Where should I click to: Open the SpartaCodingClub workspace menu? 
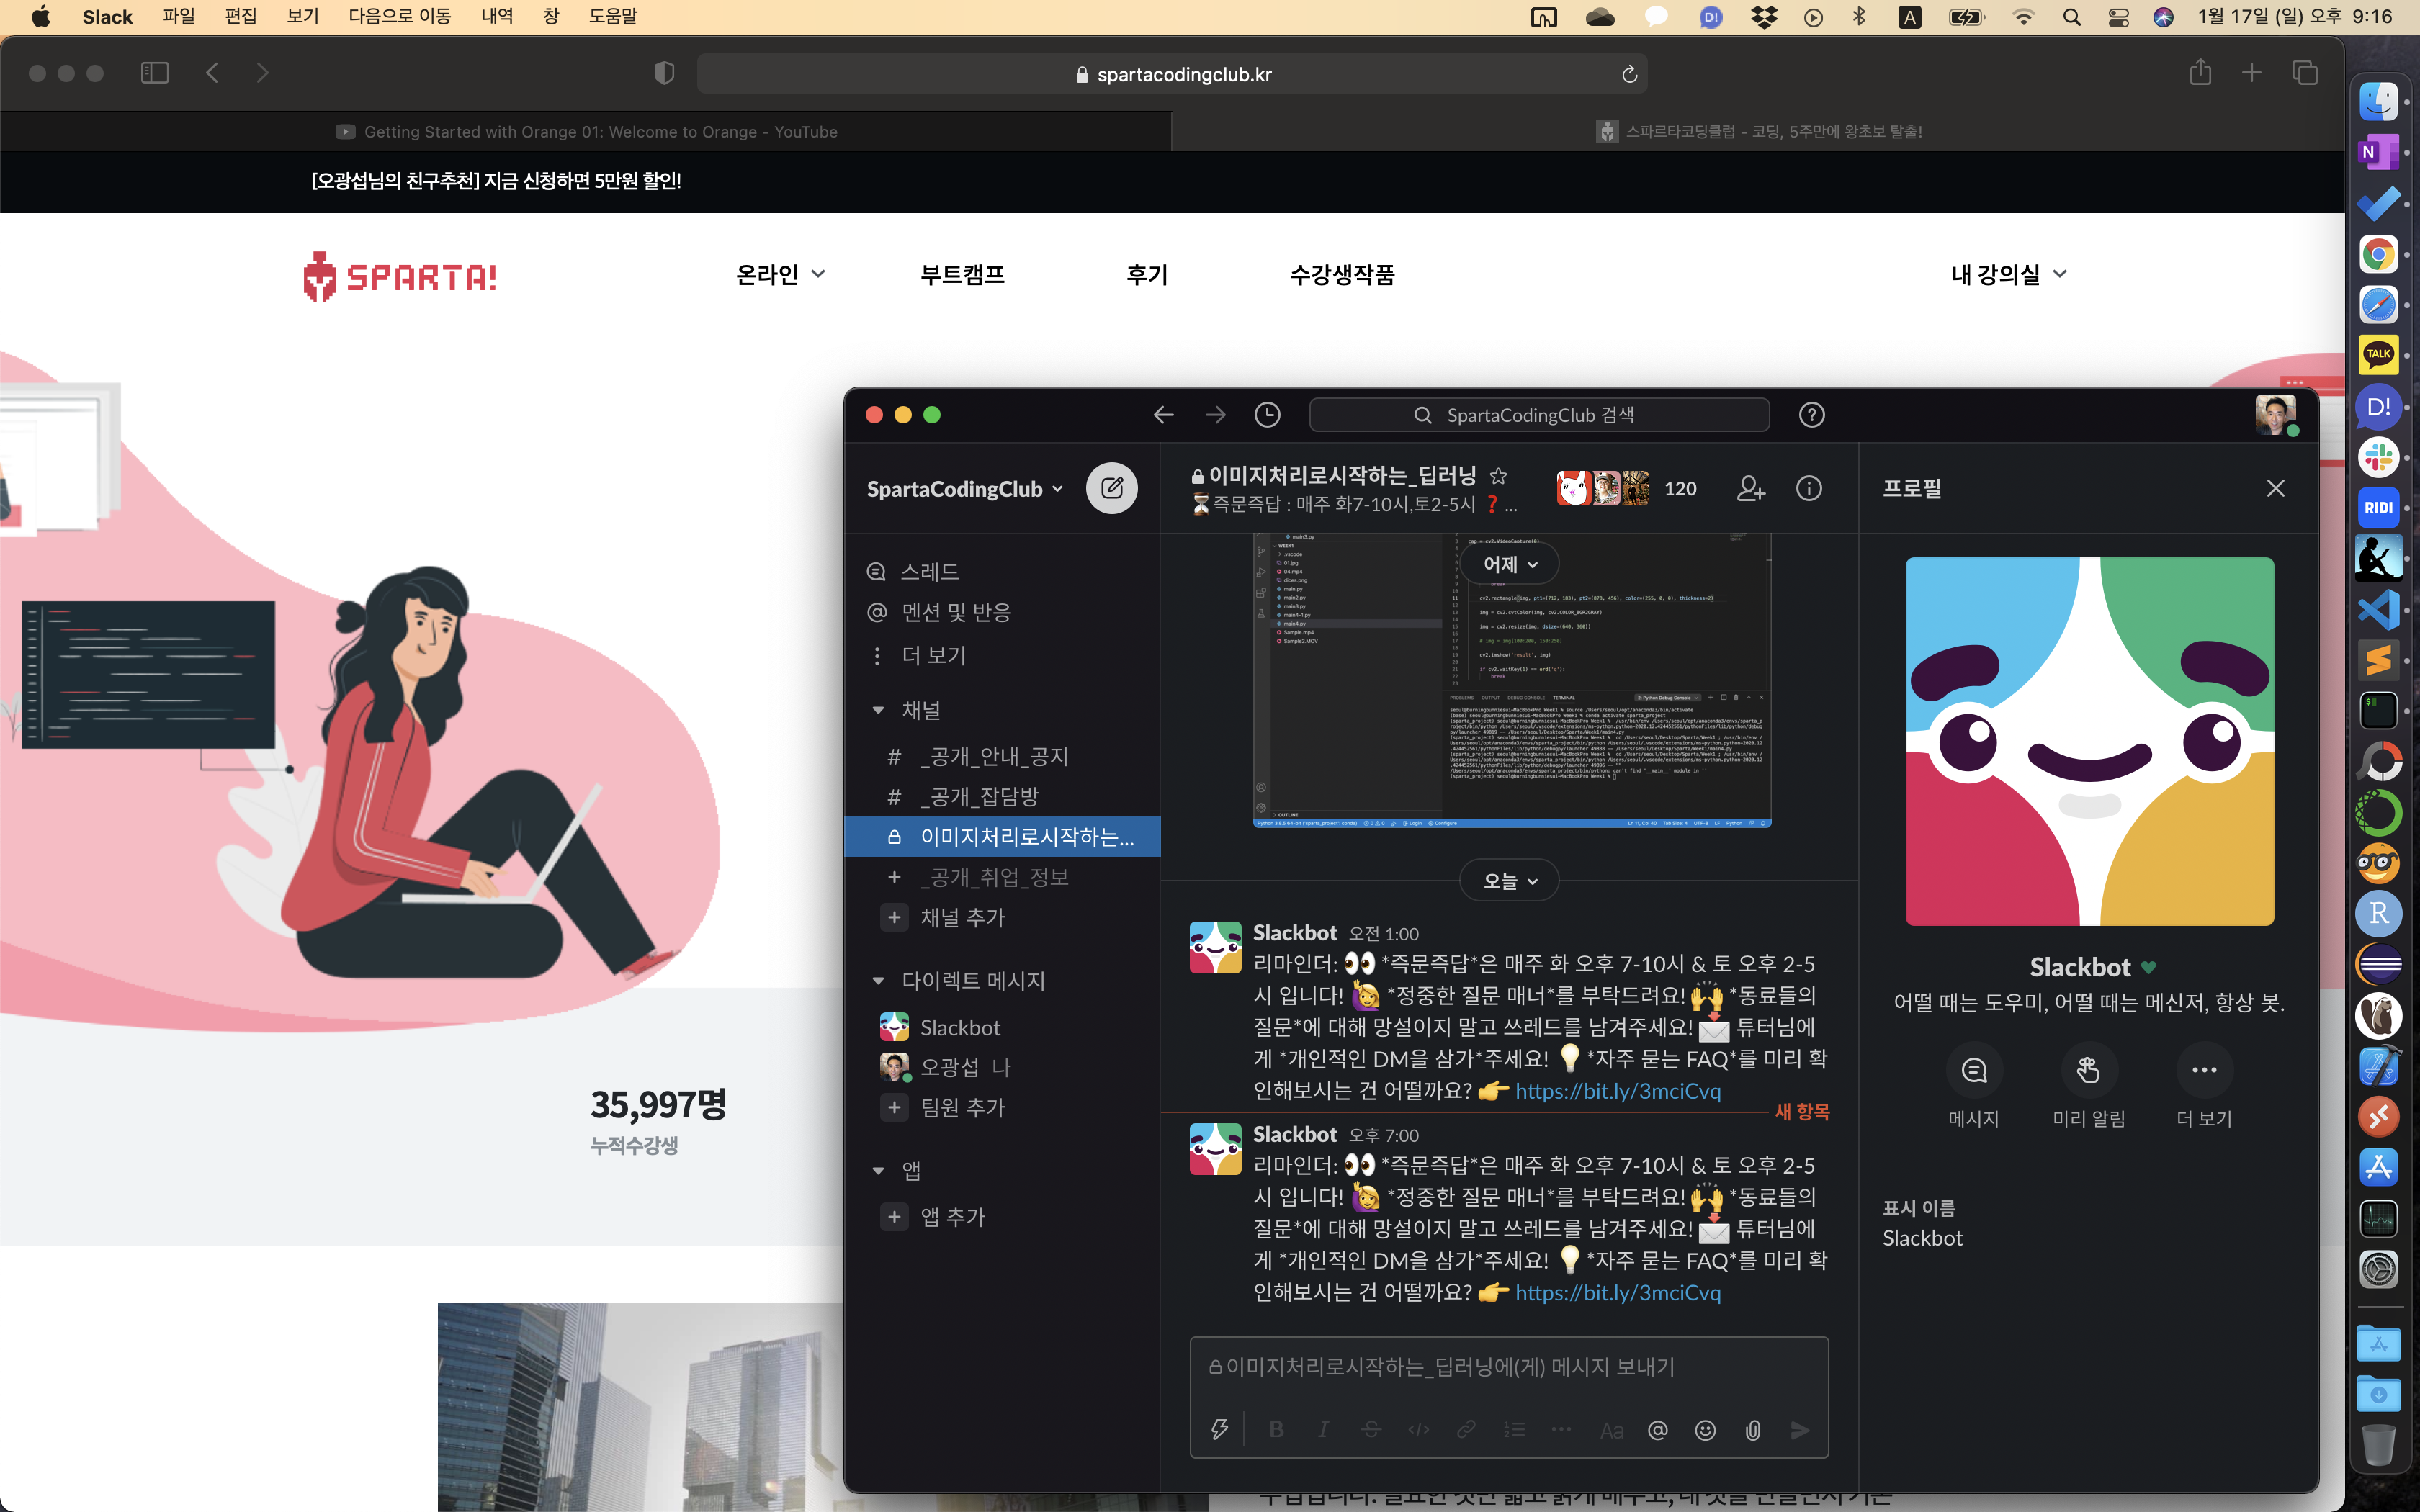[964, 489]
